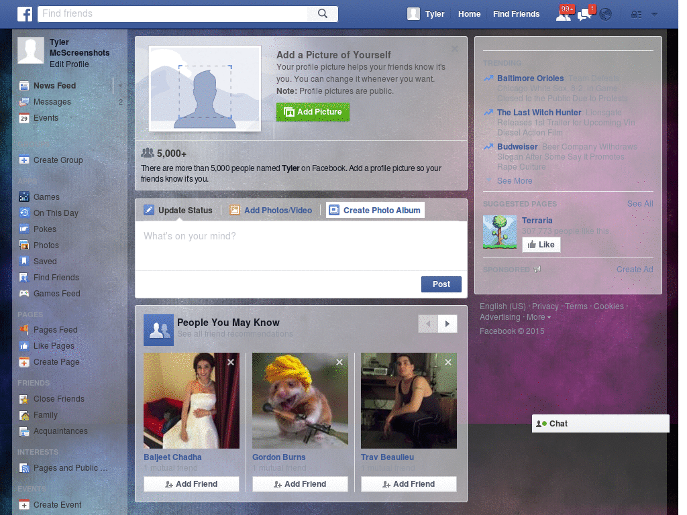
Task: Switch to Add Photos/Video tab
Action: tap(271, 210)
